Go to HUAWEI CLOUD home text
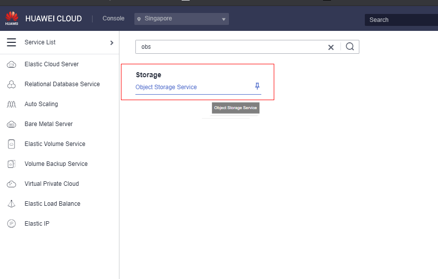 tap(54, 19)
